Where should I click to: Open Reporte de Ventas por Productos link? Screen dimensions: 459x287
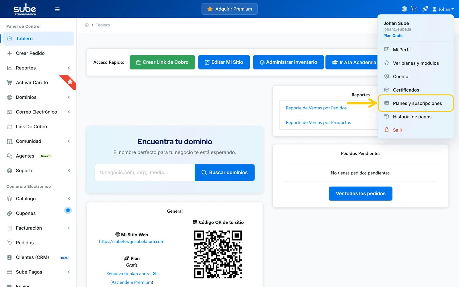(318, 123)
